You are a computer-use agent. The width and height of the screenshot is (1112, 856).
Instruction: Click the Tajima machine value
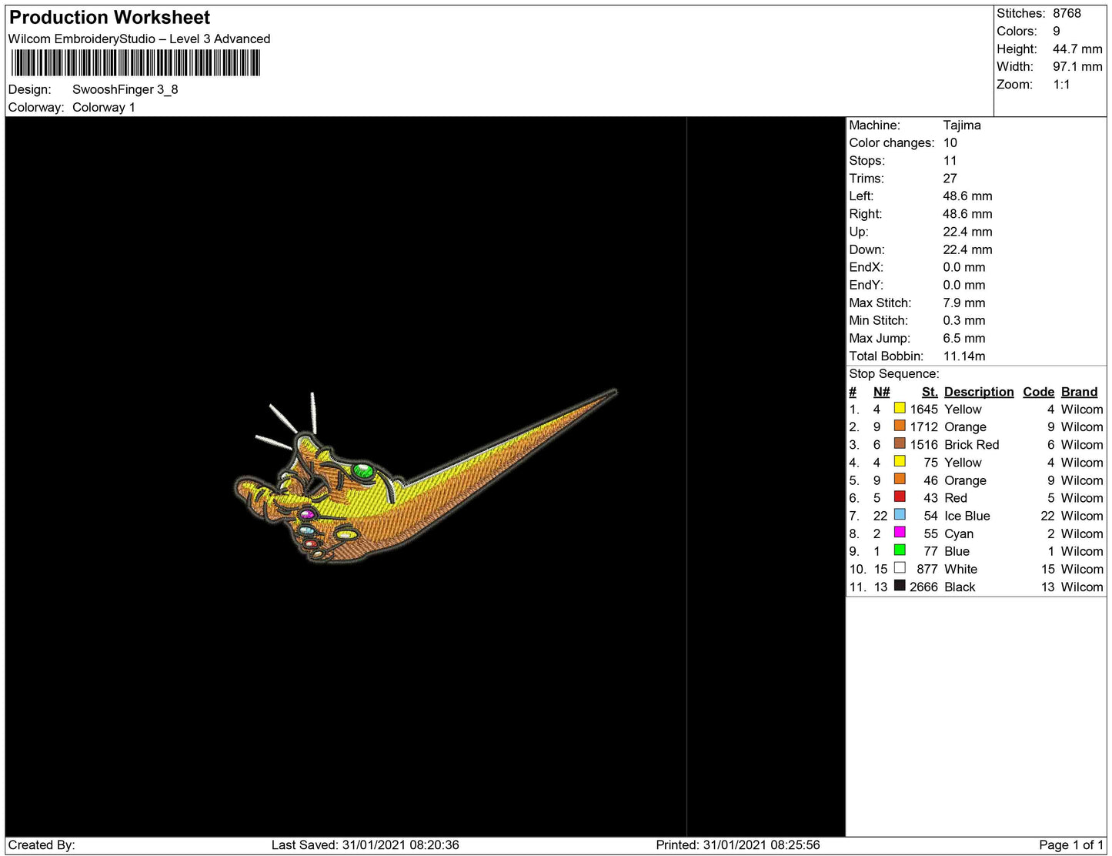pos(961,125)
